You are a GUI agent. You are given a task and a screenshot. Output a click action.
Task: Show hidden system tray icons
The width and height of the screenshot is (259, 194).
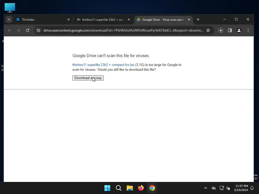pyautogui.click(x=206, y=188)
